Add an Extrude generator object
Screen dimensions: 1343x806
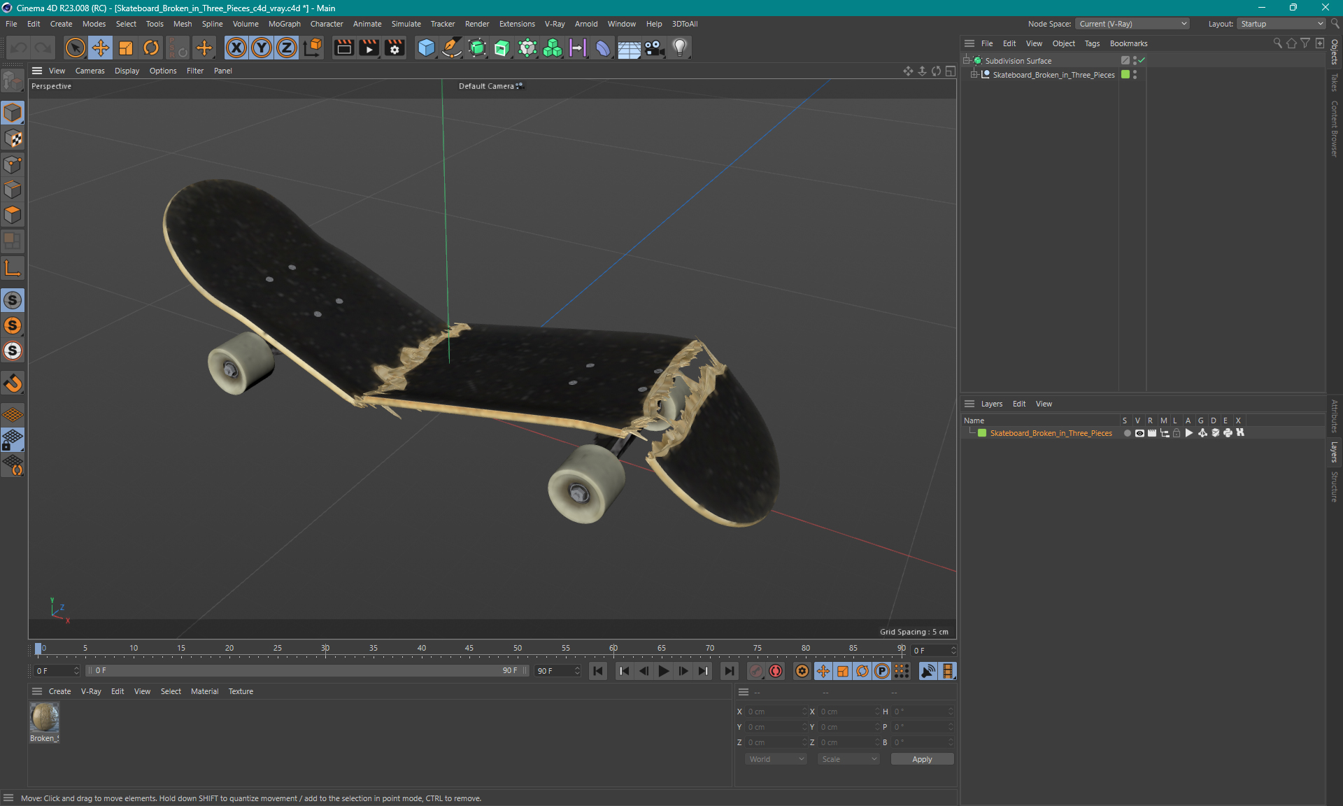pyautogui.click(x=502, y=48)
